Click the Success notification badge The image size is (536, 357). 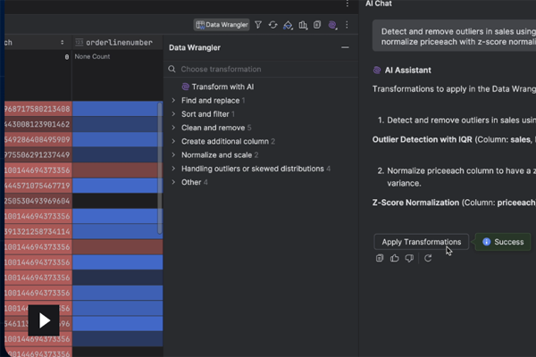point(503,242)
